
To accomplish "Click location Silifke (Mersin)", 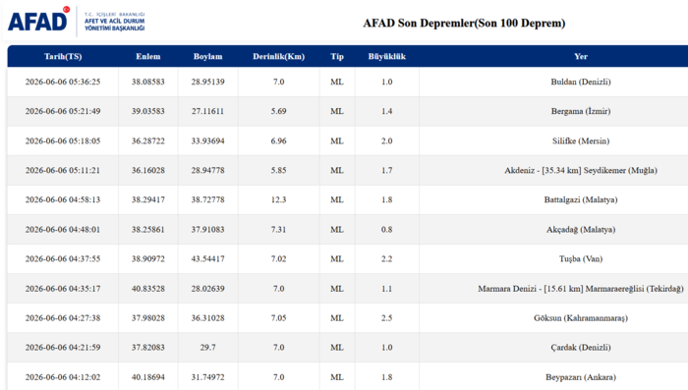I will click(x=581, y=140).
